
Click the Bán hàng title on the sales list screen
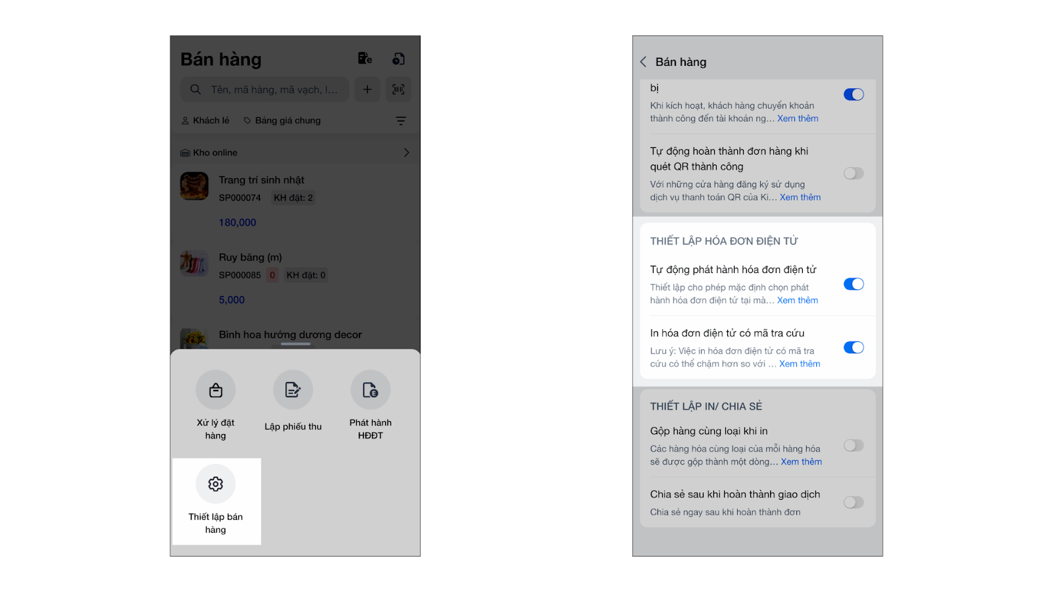221,59
